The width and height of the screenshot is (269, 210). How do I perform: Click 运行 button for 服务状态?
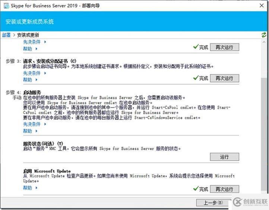[x=224, y=157]
